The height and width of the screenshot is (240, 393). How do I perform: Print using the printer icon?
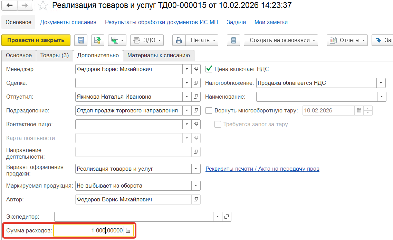tap(179, 40)
